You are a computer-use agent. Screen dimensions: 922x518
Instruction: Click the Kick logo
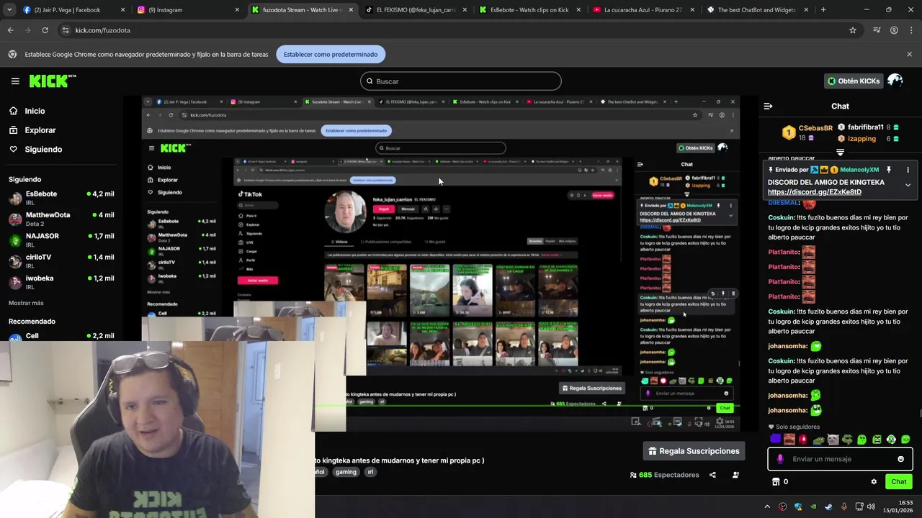tap(52, 81)
